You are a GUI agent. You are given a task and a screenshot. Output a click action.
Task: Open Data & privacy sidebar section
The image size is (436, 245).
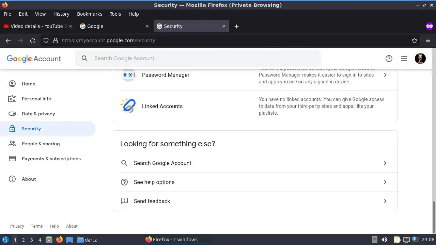click(38, 114)
